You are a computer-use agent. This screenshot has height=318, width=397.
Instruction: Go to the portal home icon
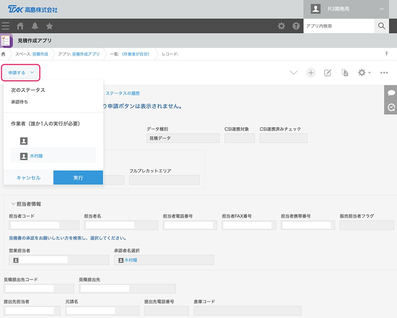tap(20, 26)
